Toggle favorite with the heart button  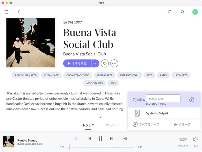point(105,64)
